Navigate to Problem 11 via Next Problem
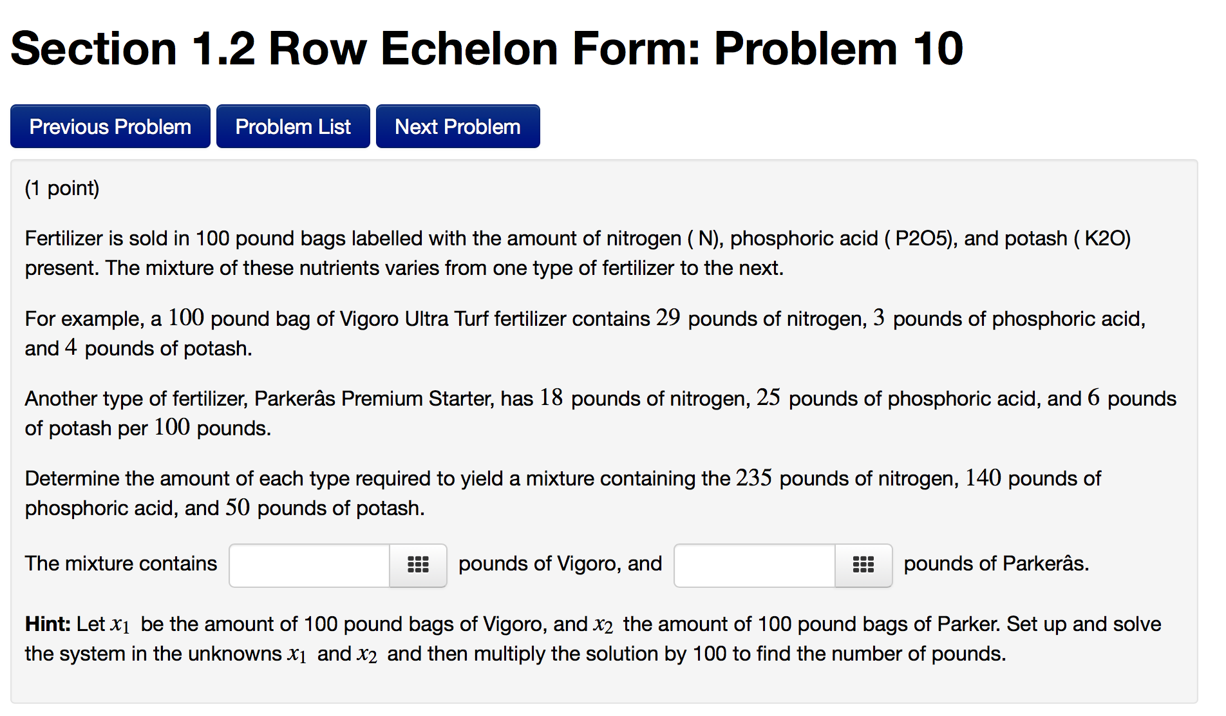The image size is (1226, 716). [458, 126]
